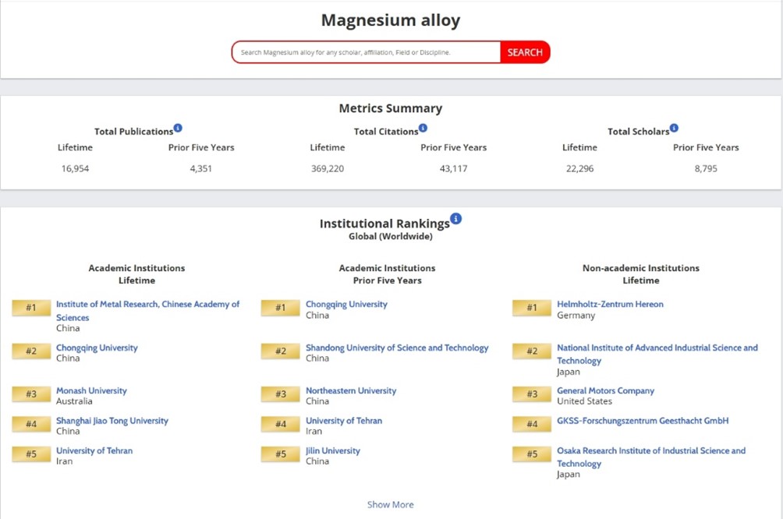Click the #1 badge beside Helmholtz-Zentrum Hereon

click(531, 308)
